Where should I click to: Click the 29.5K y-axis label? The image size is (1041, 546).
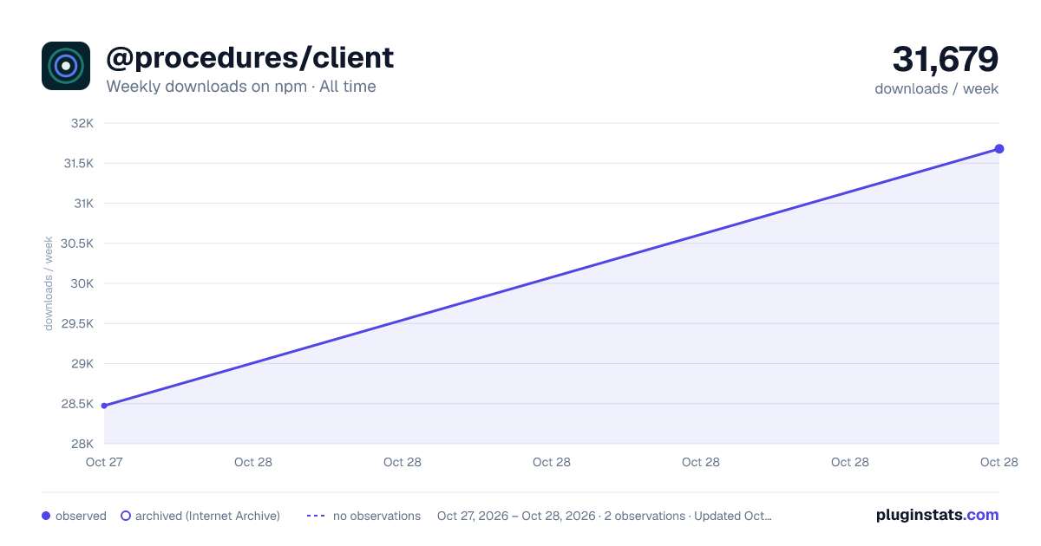pos(77,323)
